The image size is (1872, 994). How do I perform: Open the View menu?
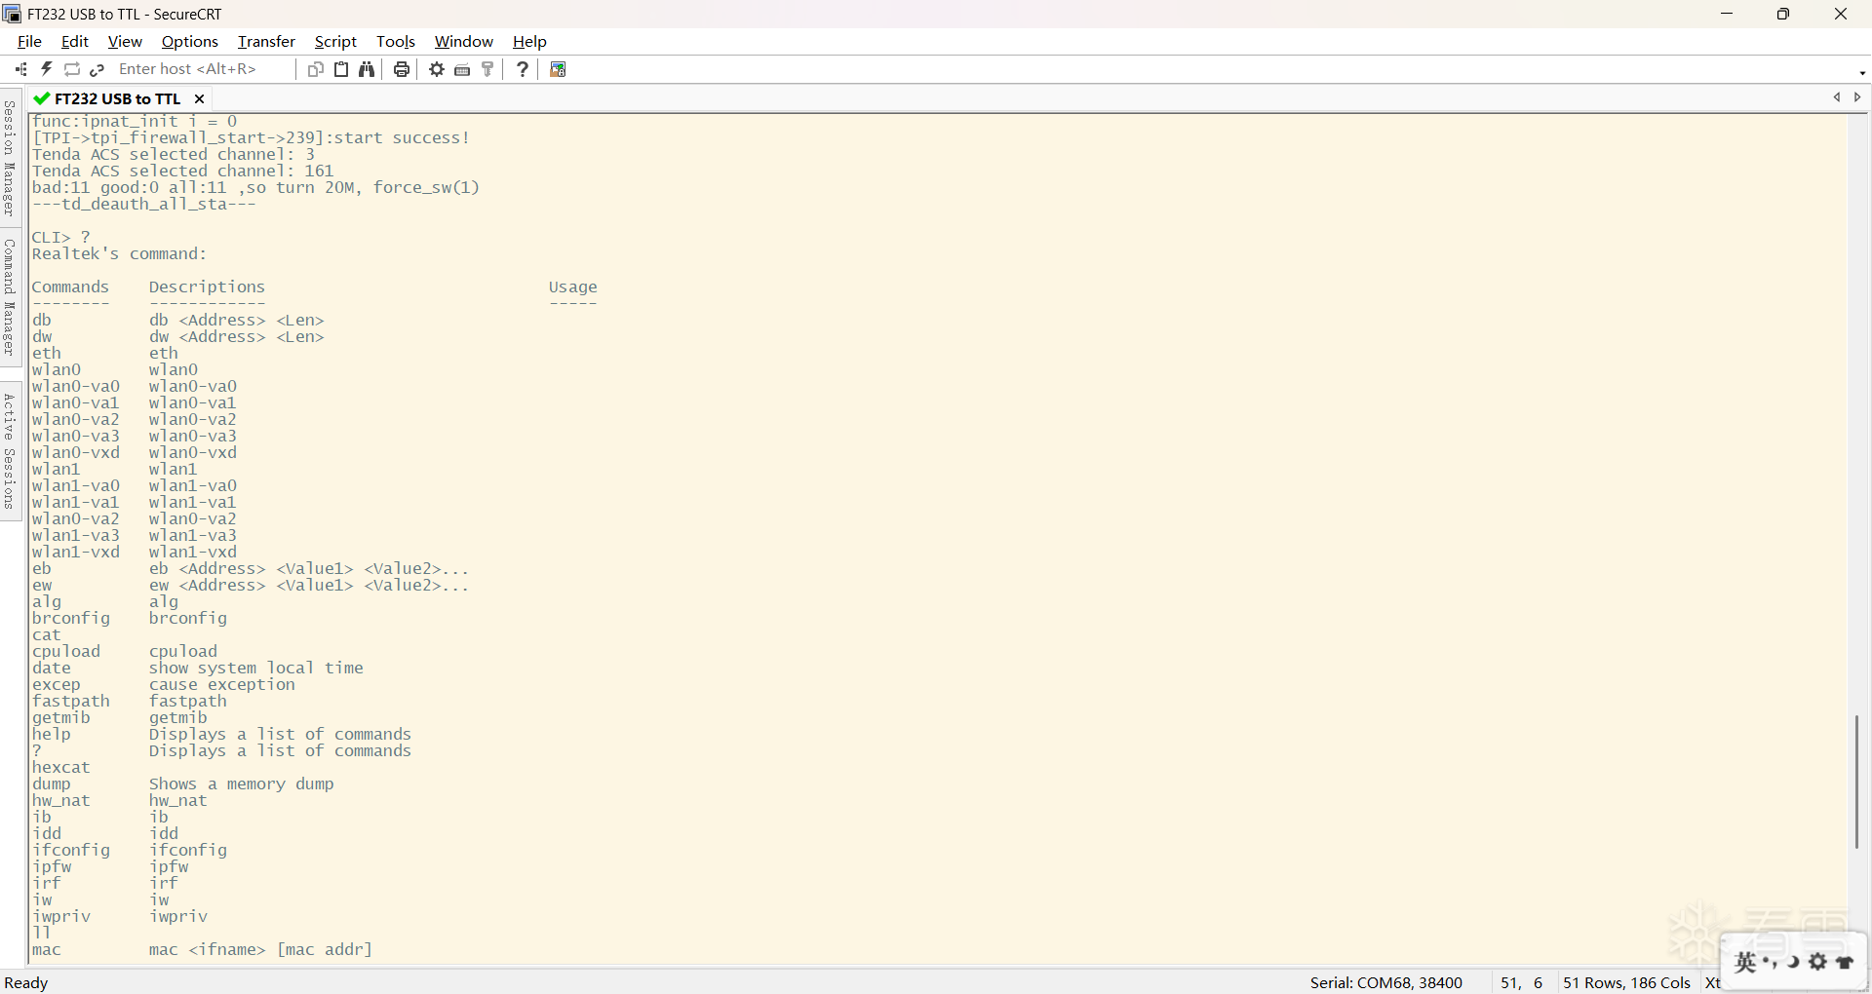(x=125, y=41)
